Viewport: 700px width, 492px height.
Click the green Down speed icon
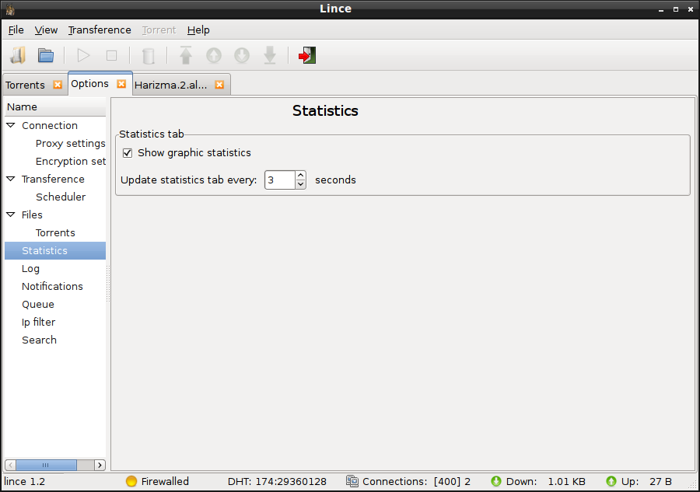click(x=496, y=481)
